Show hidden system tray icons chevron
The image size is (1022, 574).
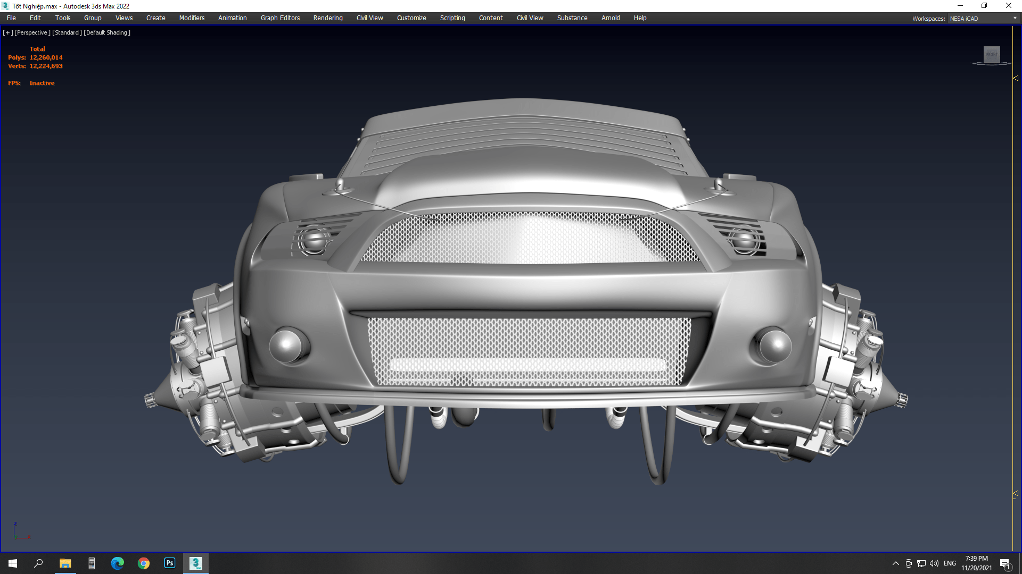[895, 563]
